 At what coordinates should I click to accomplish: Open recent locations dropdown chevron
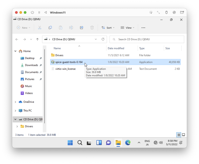(x=31, y=39)
